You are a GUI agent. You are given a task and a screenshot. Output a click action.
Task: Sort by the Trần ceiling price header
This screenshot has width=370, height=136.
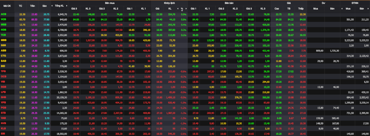pyautogui.click(x=32, y=6)
